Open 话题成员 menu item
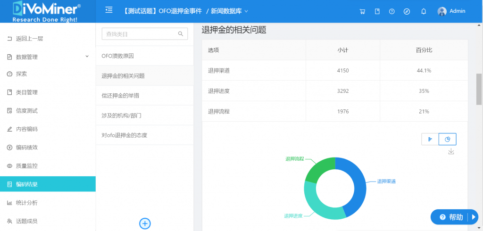The height and width of the screenshot is (231, 483). 48,221
